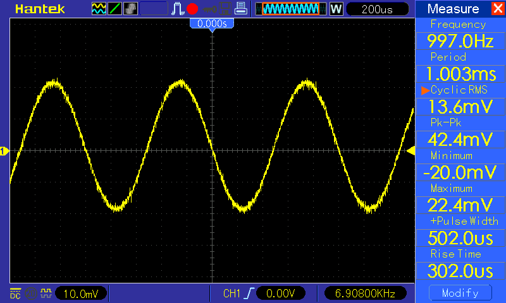Click the pulse trigger status icon
Viewport: 506px width, 303px height.
[178, 9]
